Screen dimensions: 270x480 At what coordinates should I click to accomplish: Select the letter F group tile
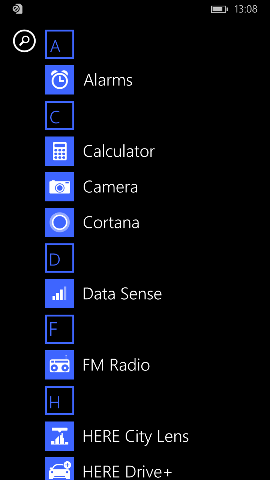[x=60, y=329]
